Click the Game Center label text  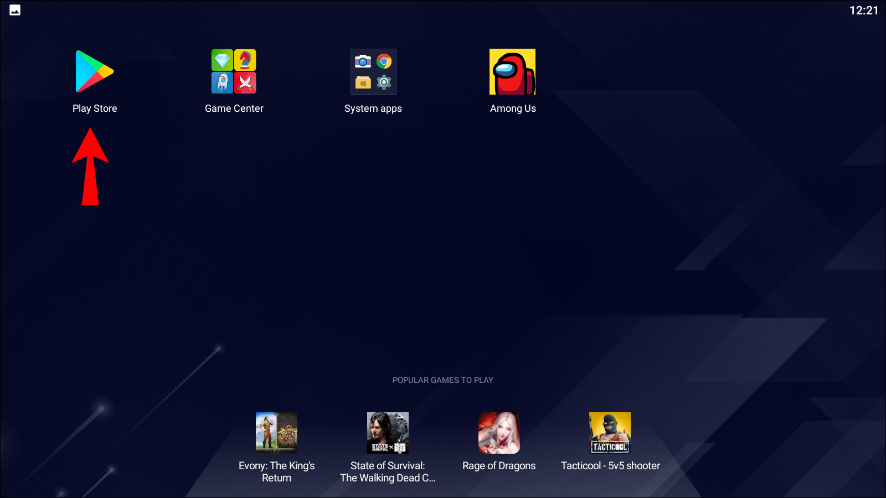(234, 108)
